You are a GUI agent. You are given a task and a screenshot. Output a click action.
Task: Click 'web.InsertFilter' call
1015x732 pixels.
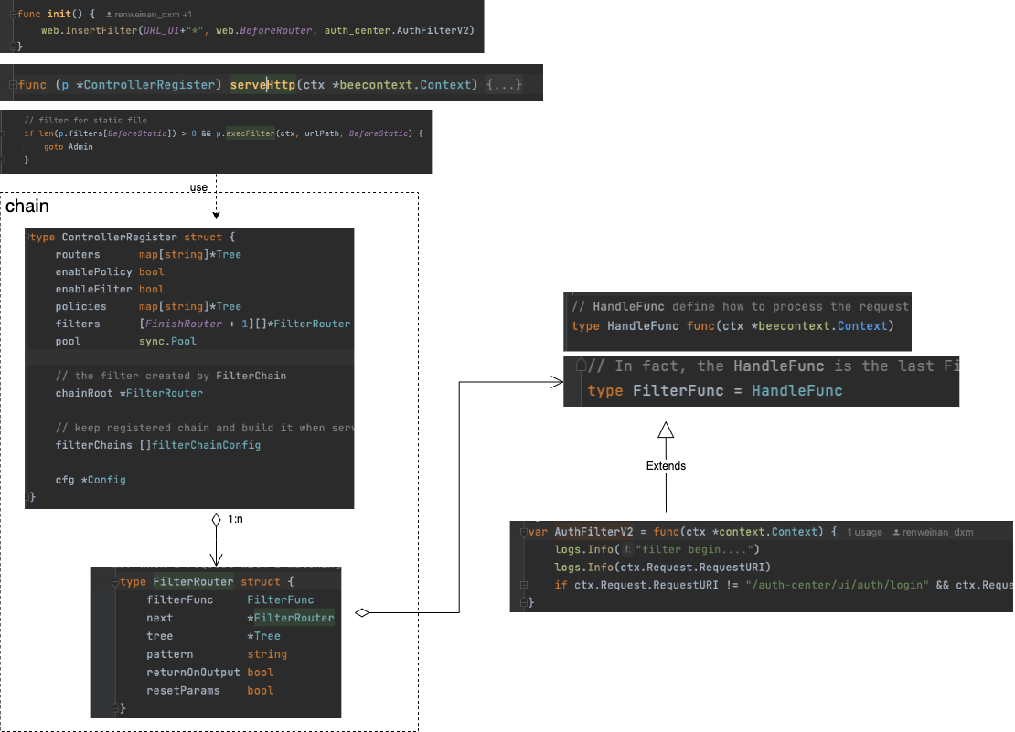pos(90,30)
